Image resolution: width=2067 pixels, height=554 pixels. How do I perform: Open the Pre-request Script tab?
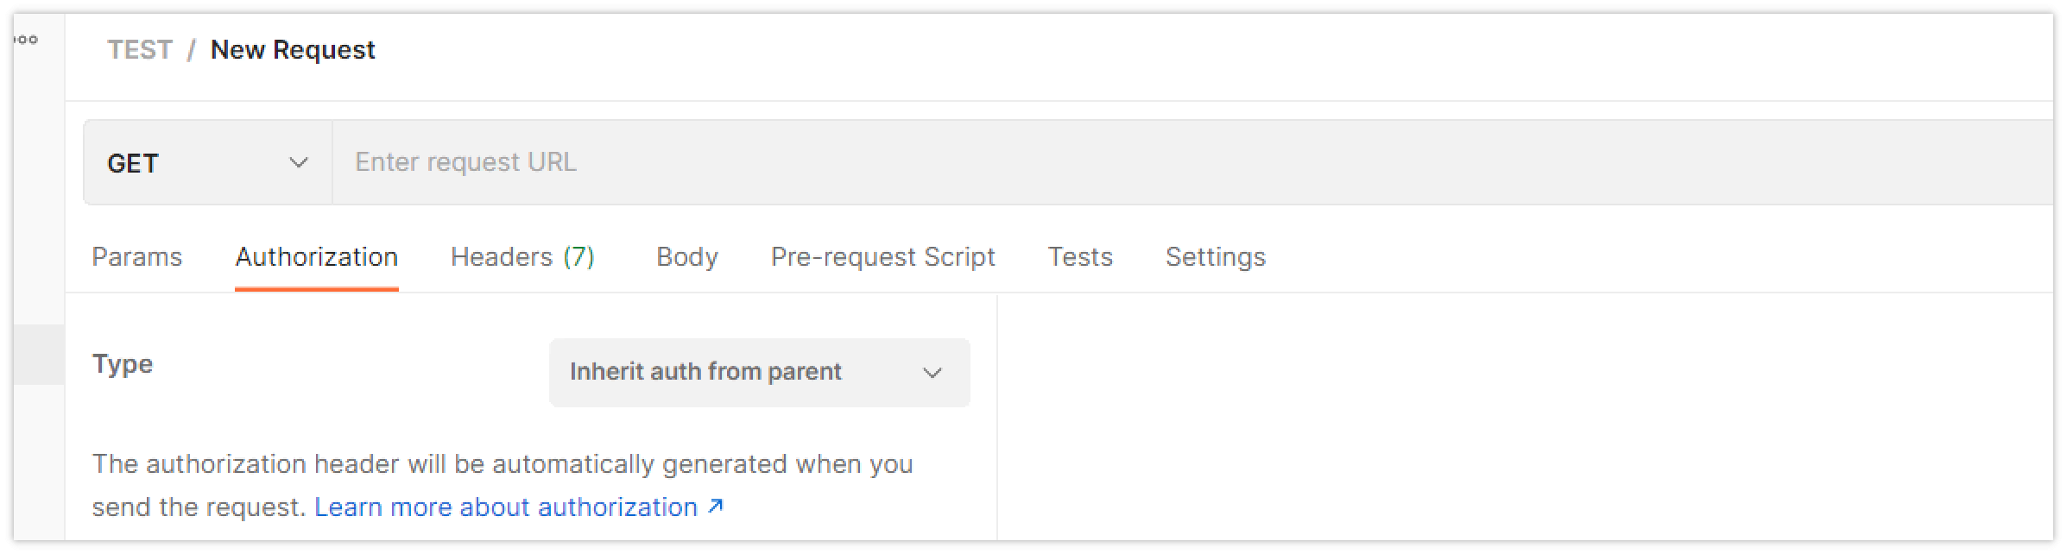pos(882,257)
